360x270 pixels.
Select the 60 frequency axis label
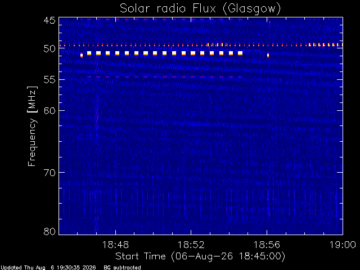[x=49, y=111]
